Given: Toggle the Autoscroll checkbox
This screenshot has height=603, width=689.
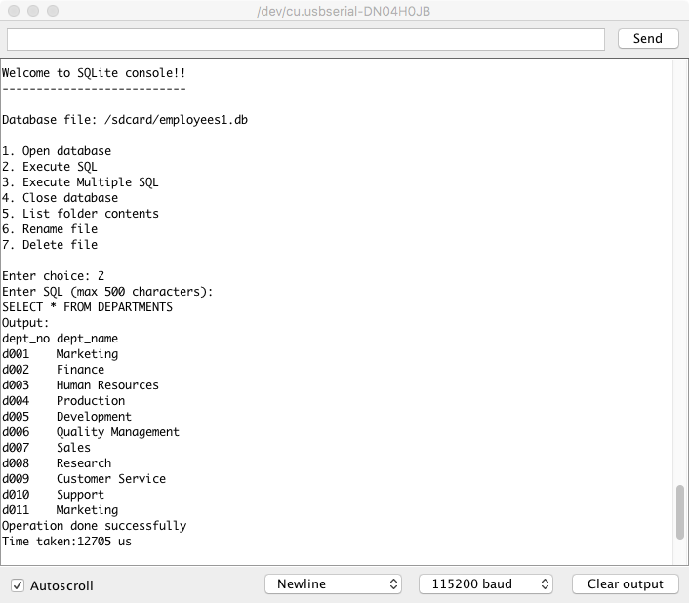Looking at the screenshot, I should [18, 585].
